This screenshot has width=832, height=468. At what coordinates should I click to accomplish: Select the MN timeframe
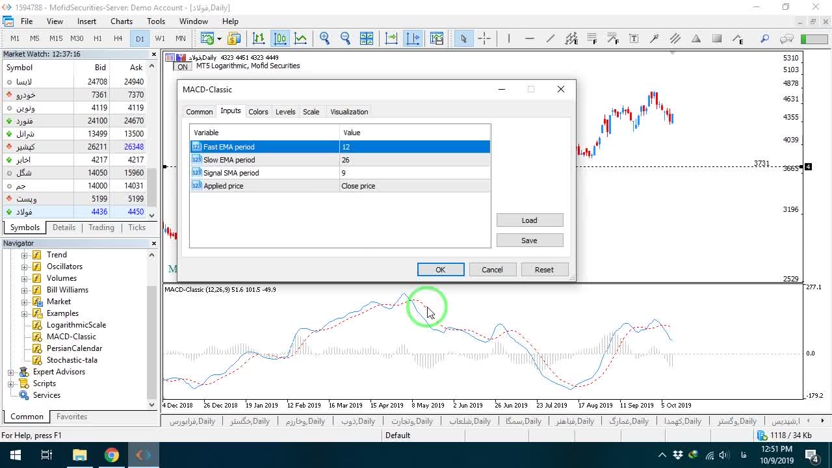(181, 38)
